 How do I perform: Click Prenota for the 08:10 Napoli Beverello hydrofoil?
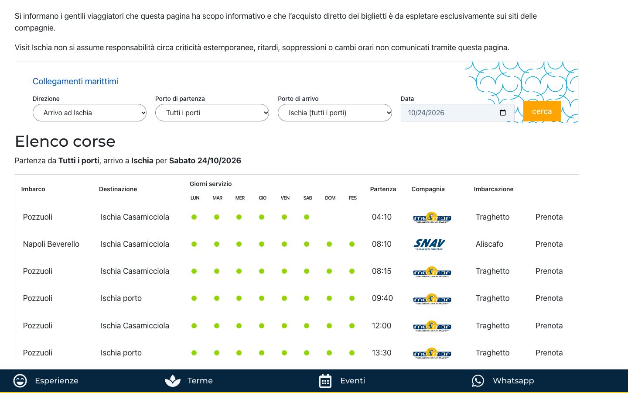549,244
